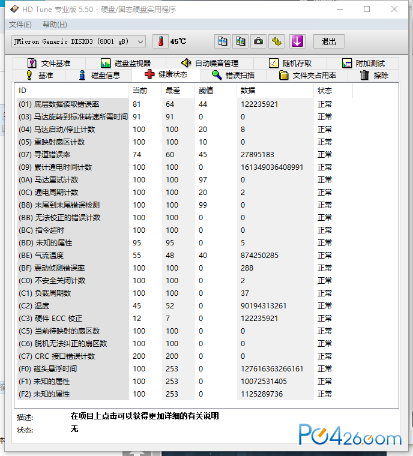
Task: Select row (C0) 不安全关闭计数
Action: 184,281
